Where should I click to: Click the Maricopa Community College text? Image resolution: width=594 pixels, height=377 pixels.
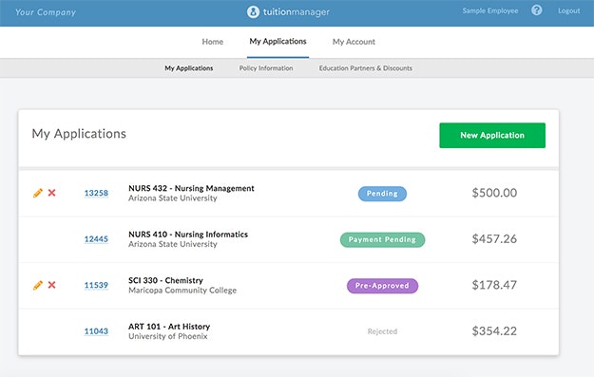[x=182, y=291]
